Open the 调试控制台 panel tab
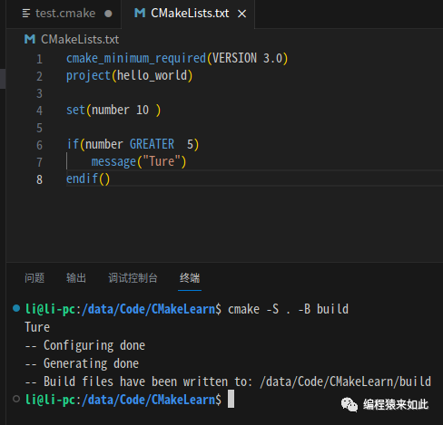 [x=133, y=278]
